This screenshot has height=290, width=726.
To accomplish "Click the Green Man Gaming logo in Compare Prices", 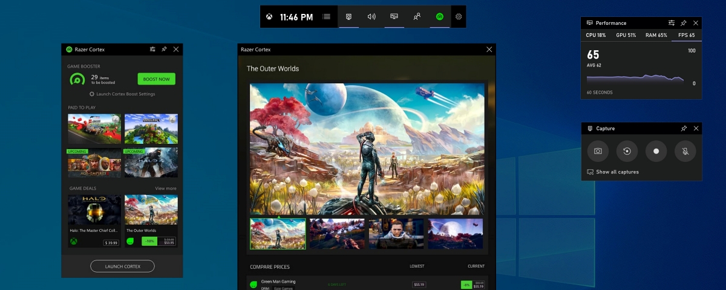I will click(x=253, y=284).
